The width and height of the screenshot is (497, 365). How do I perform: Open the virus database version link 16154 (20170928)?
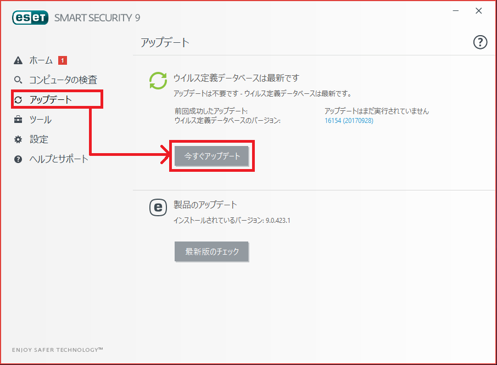(x=349, y=121)
